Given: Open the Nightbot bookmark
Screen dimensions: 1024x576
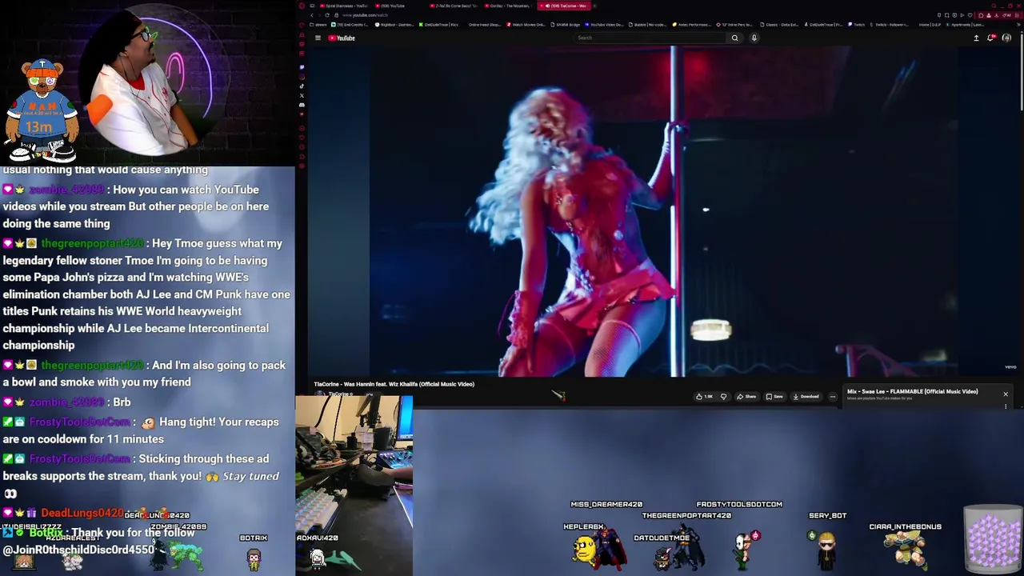Looking at the screenshot, I should pos(394,25).
